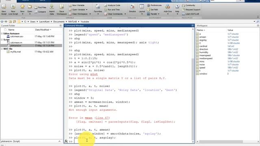Collapse the Editor Autosave group
This screenshot has width=260, height=146.
pyautogui.click(x=2, y=34)
